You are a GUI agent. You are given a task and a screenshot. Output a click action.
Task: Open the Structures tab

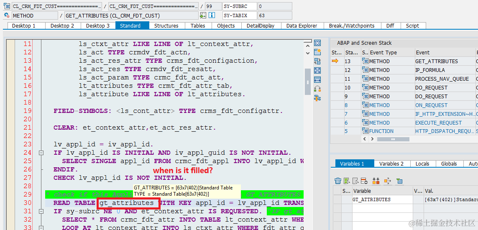pos(166,26)
